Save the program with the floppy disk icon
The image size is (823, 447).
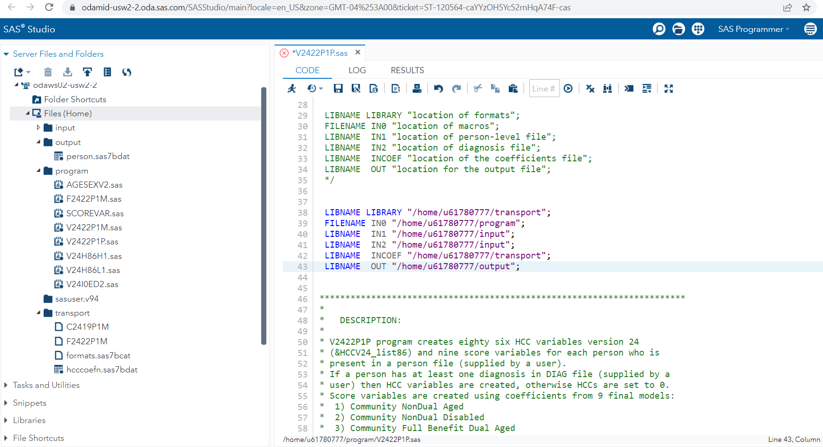click(x=338, y=89)
